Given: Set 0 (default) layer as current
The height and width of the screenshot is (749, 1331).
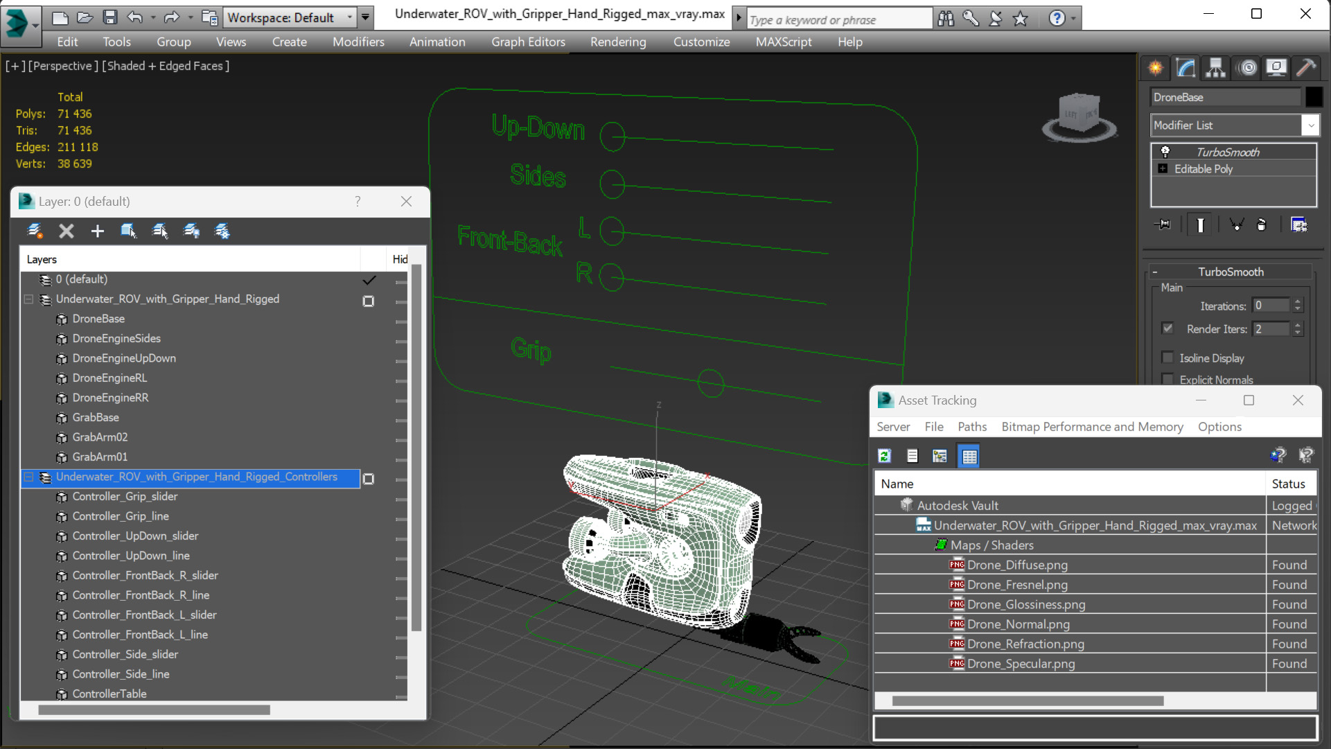Looking at the screenshot, I should 369,280.
